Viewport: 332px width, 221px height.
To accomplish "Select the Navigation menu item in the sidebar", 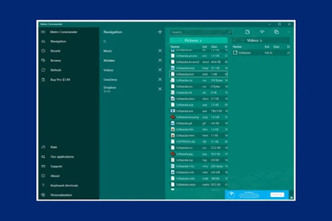I will [x=58, y=41].
